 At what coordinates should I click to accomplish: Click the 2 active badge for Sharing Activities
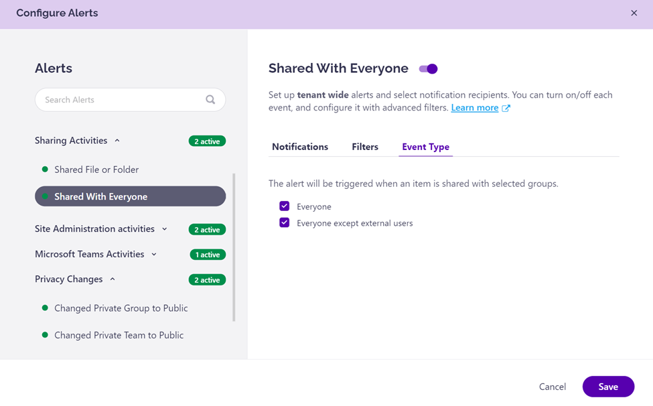pyautogui.click(x=207, y=141)
